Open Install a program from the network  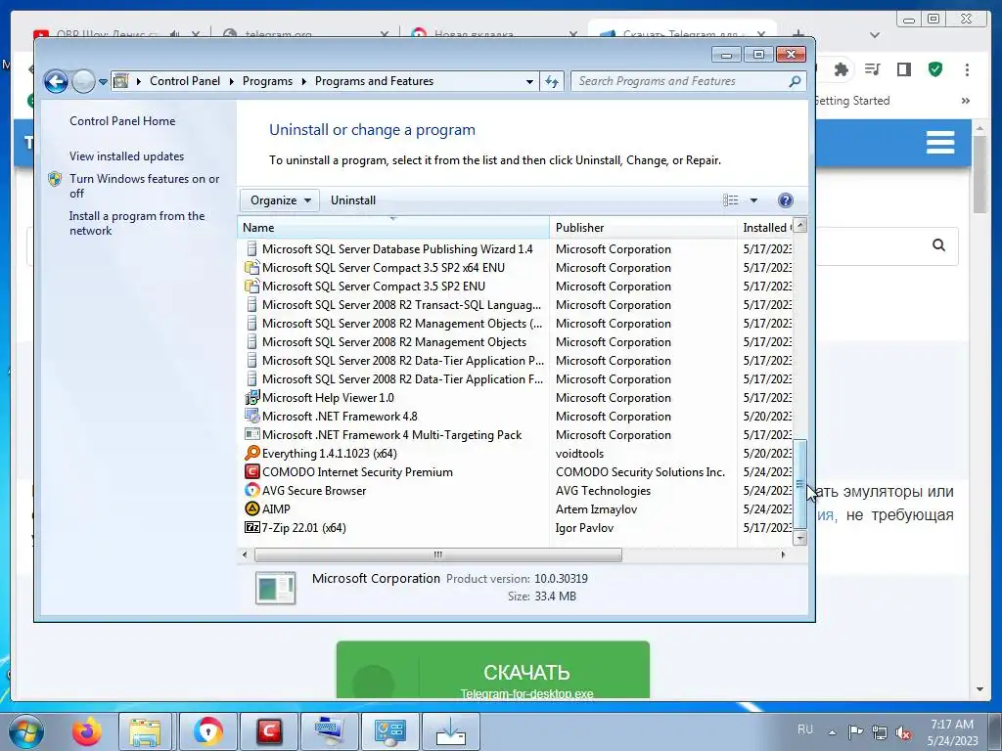(137, 224)
